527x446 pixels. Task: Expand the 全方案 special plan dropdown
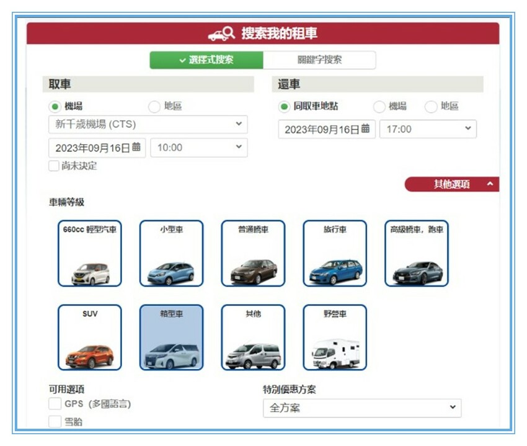[x=362, y=408]
